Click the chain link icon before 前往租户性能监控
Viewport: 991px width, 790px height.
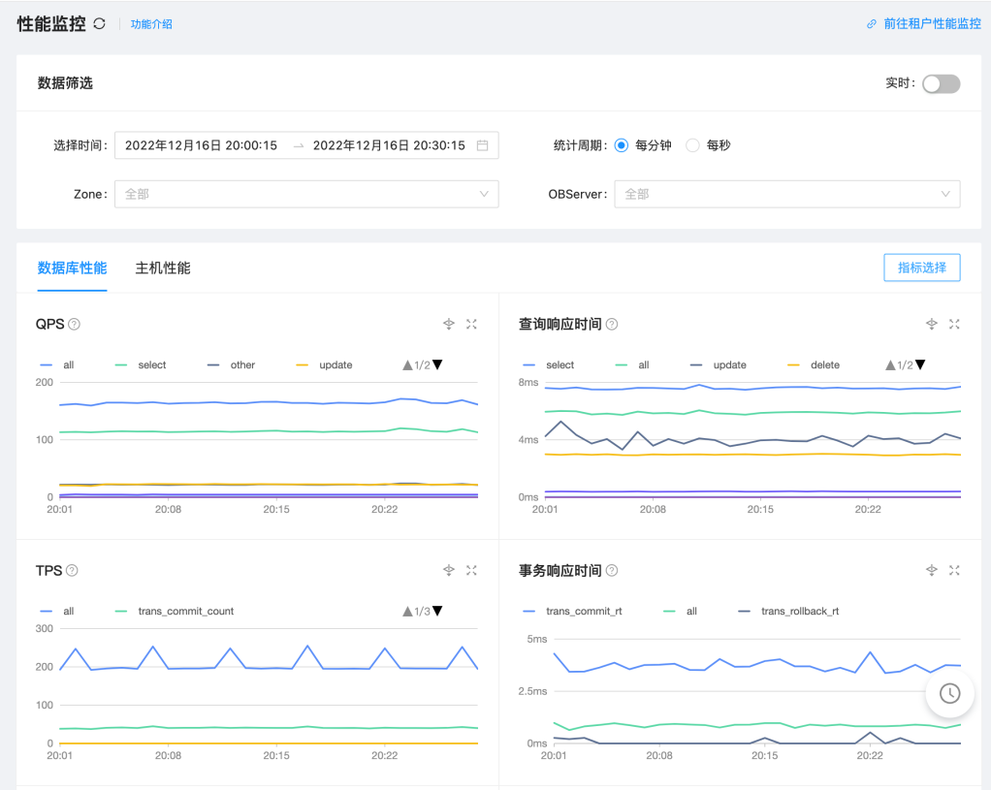click(872, 24)
